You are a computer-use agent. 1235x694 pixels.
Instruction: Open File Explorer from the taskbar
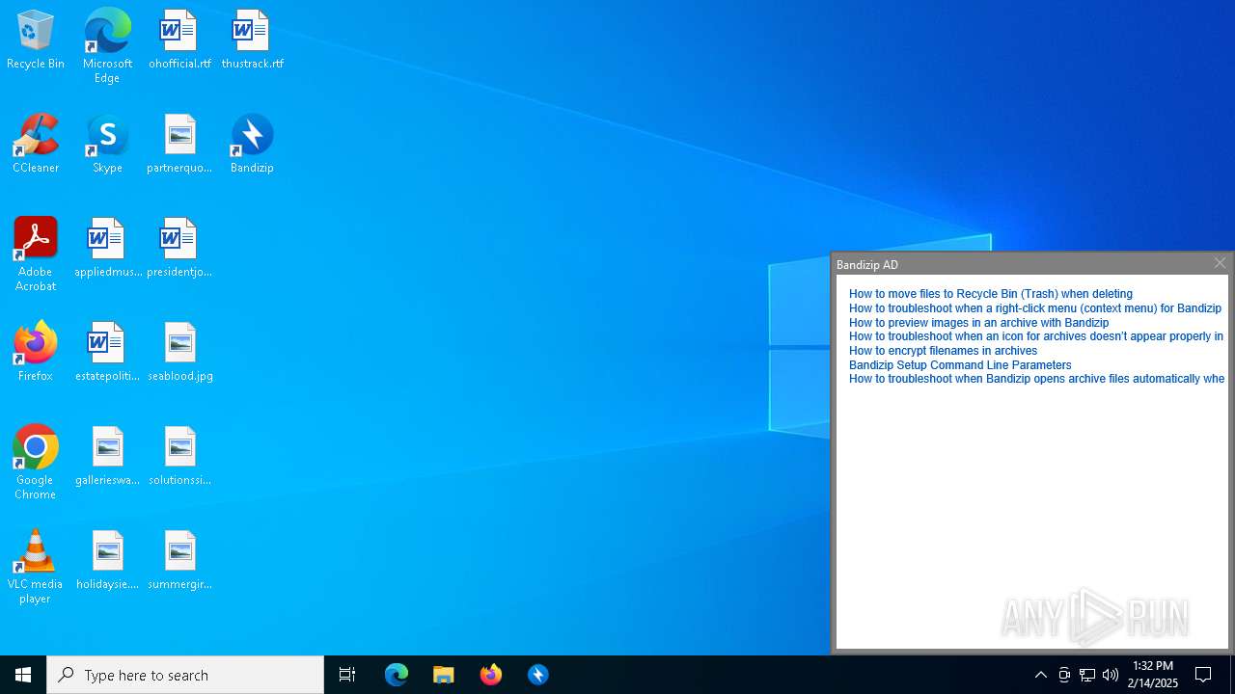444,675
